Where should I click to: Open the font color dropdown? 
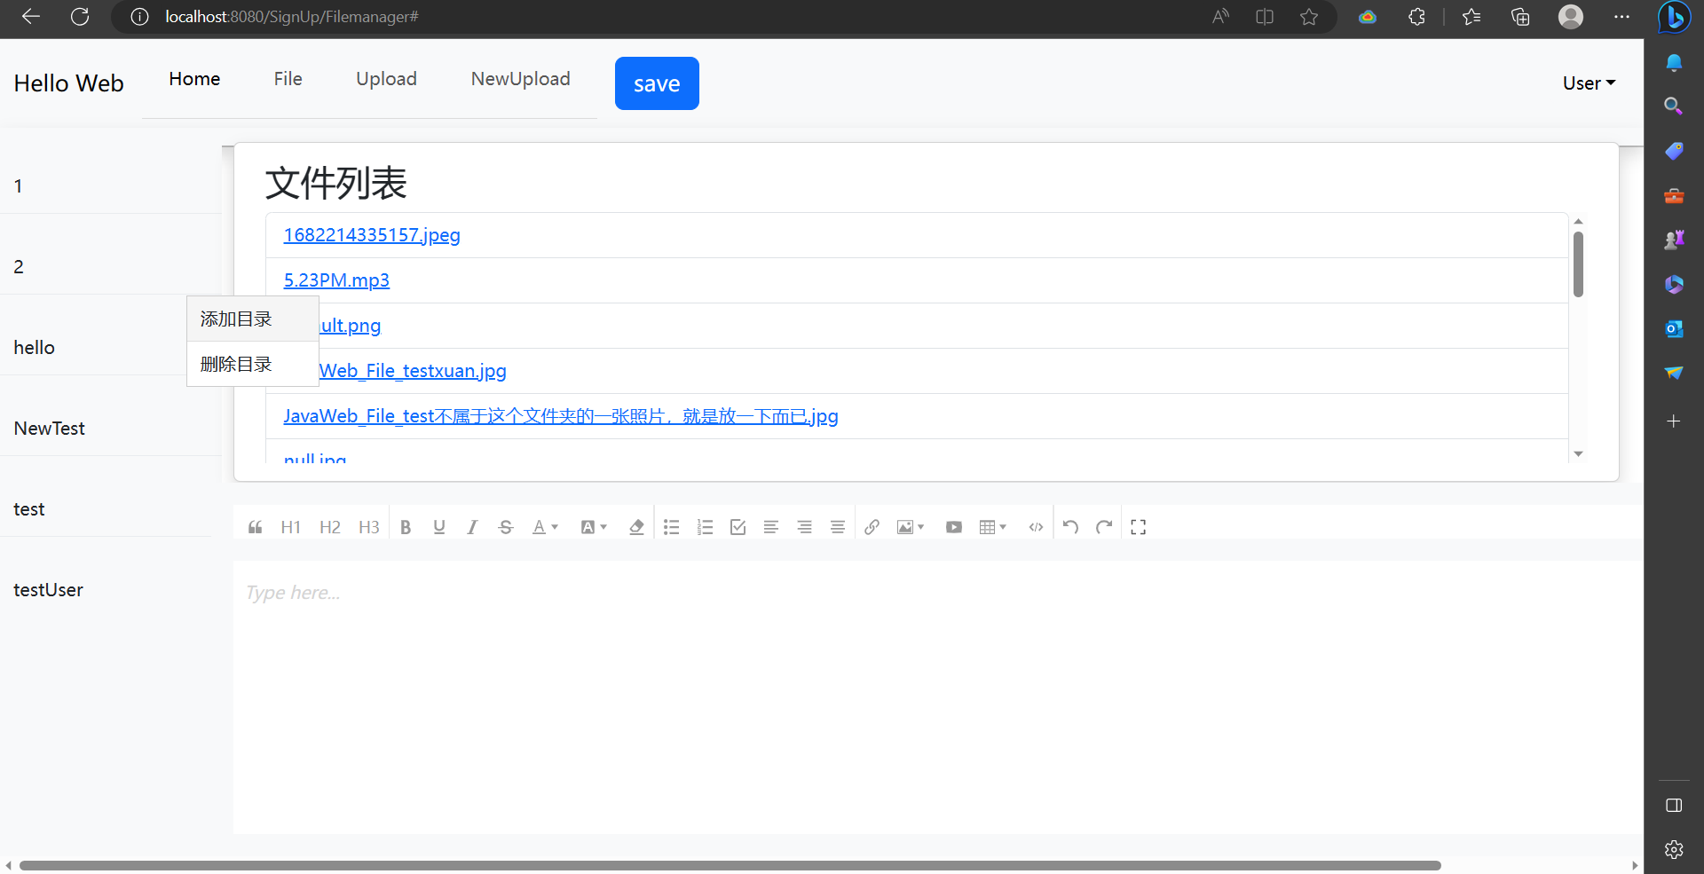point(545,527)
